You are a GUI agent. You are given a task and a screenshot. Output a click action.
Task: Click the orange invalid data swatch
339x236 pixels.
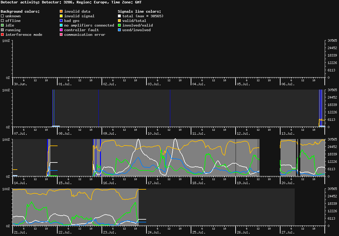(61, 11)
